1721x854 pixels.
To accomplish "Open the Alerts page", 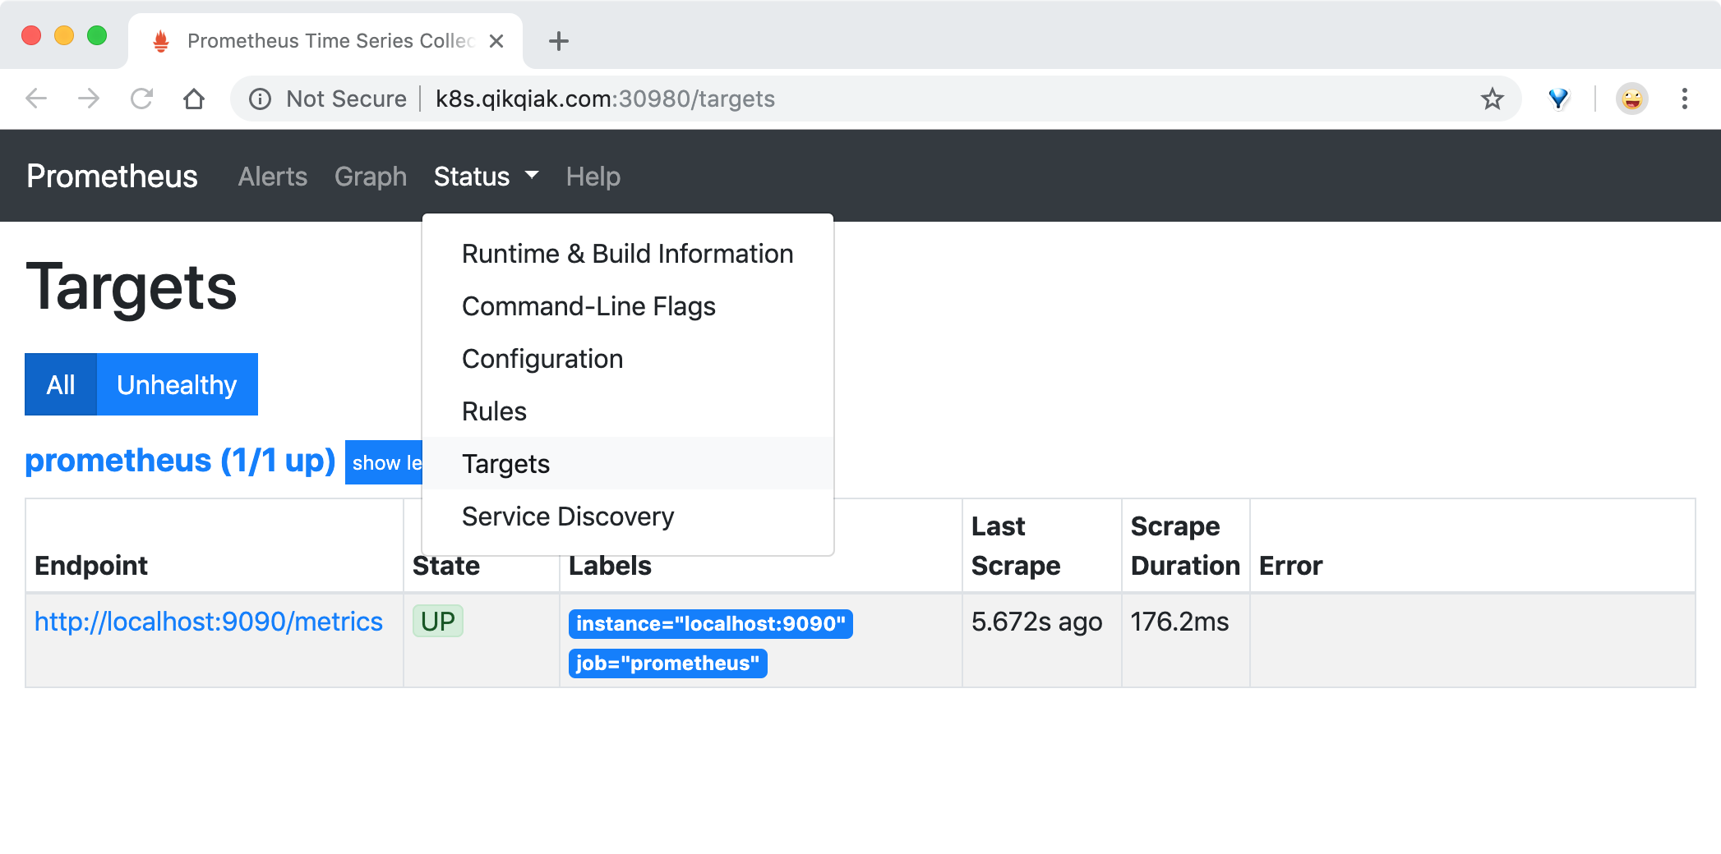I will pyautogui.click(x=273, y=177).
